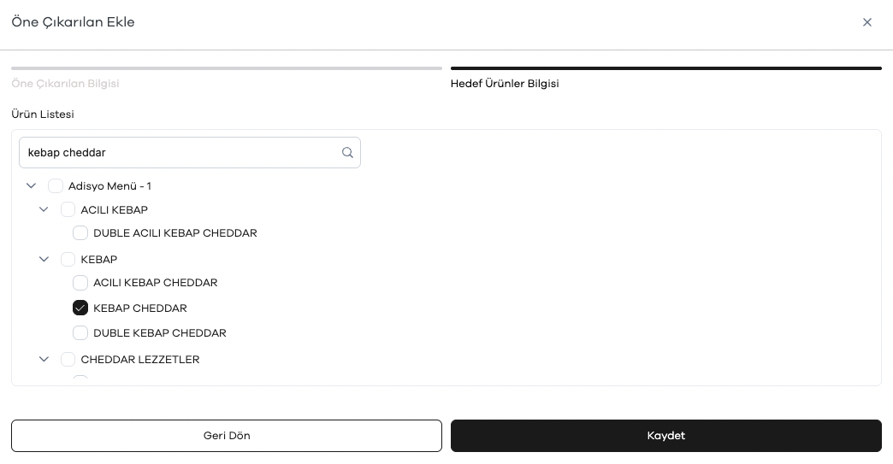893x464 pixels.
Task: Check the ACILI KEBAP category checkbox
Action: click(x=68, y=210)
